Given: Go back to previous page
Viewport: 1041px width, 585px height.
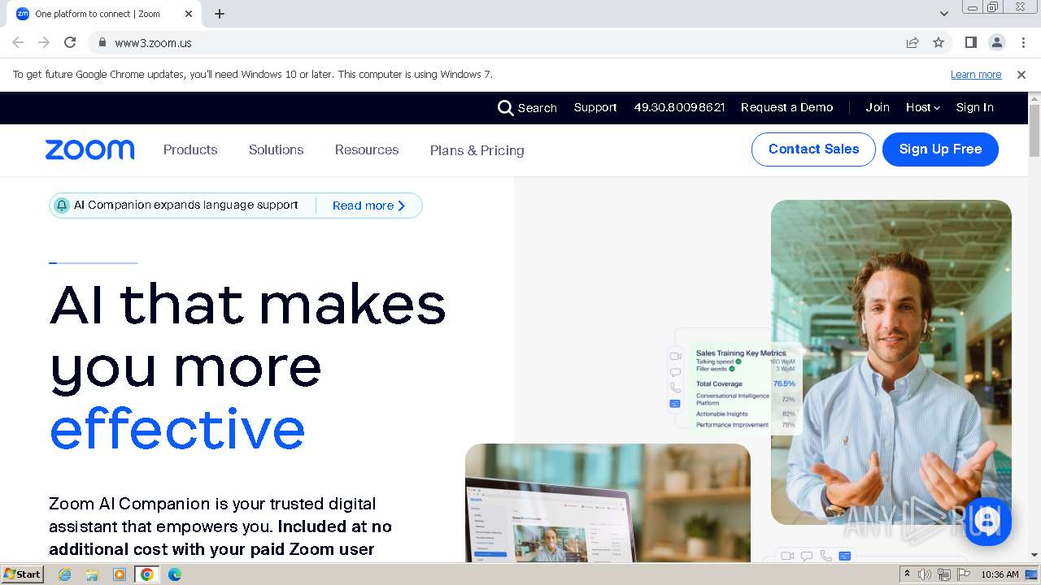Looking at the screenshot, I should pyautogui.click(x=18, y=42).
